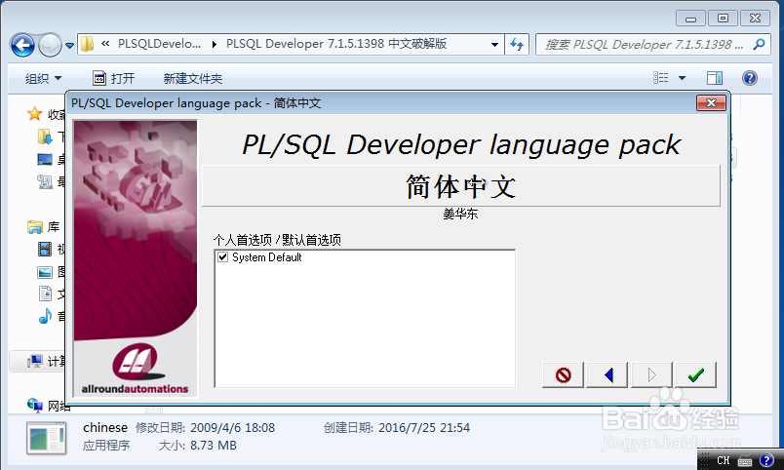Image resolution: width=784 pixels, height=470 pixels.
Task: Click the address bar folder icon
Action: click(88, 44)
